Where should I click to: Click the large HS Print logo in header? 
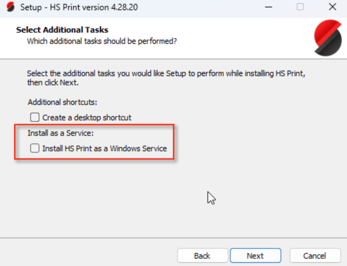point(328,38)
